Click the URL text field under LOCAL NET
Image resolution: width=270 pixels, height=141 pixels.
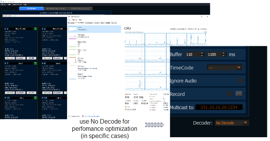click(34, 16)
